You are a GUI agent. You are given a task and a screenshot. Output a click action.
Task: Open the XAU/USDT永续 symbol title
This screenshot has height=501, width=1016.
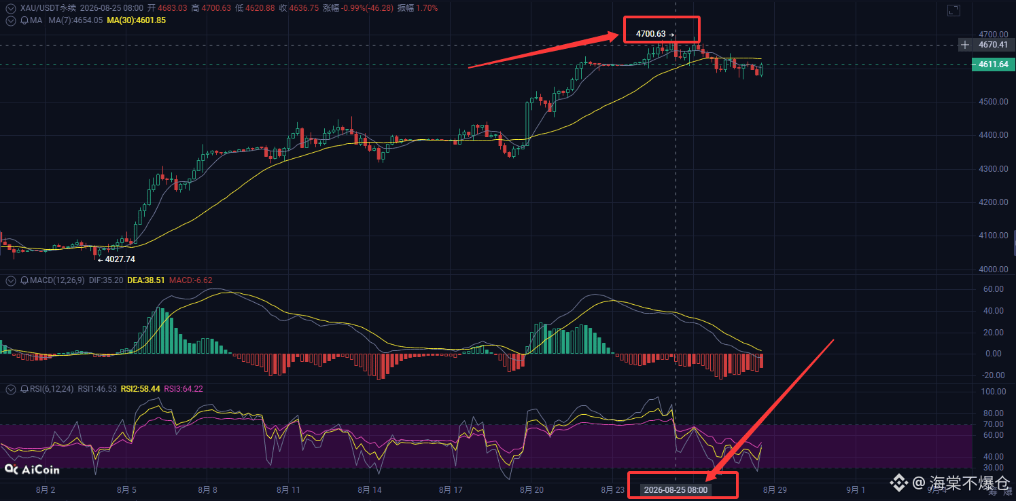pyautogui.click(x=48, y=8)
